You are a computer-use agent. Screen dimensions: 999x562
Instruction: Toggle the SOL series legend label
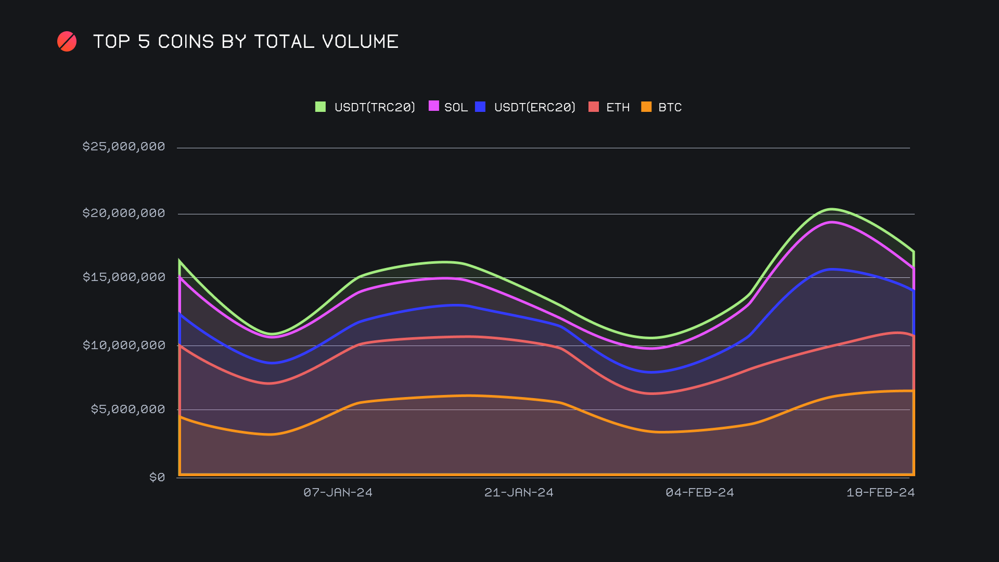click(x=456, y=107)
